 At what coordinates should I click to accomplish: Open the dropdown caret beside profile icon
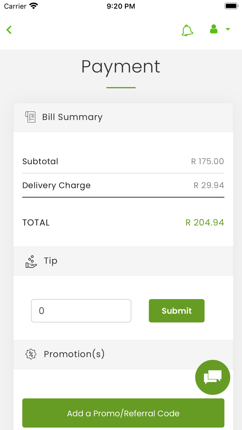tap(228, 29)
